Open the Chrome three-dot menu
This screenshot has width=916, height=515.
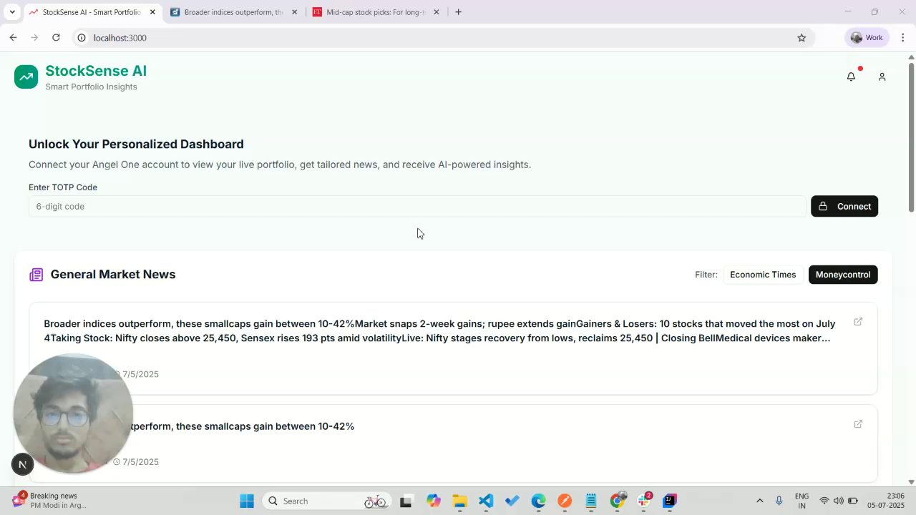point(903,37)
